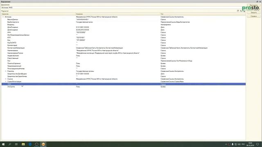Open the Справка help button

click(253, 16)
